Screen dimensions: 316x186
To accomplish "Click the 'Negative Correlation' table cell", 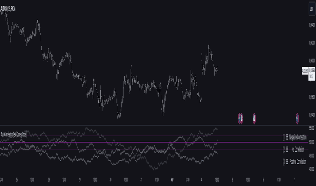I will pos(298,137).
